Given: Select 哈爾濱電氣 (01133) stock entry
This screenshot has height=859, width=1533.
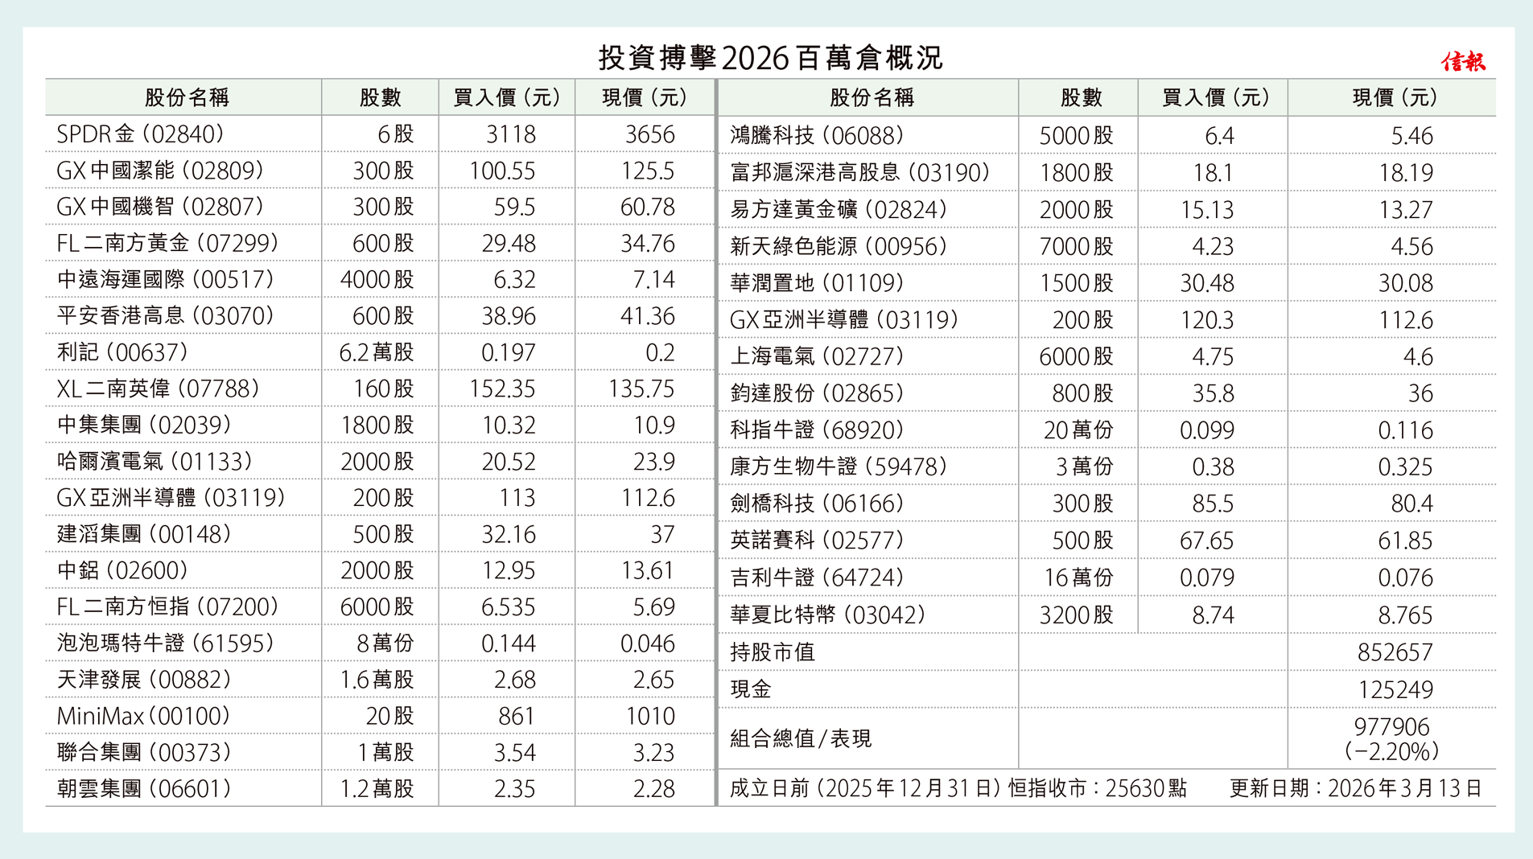Looking at the screenshot, I should (155, 462).
